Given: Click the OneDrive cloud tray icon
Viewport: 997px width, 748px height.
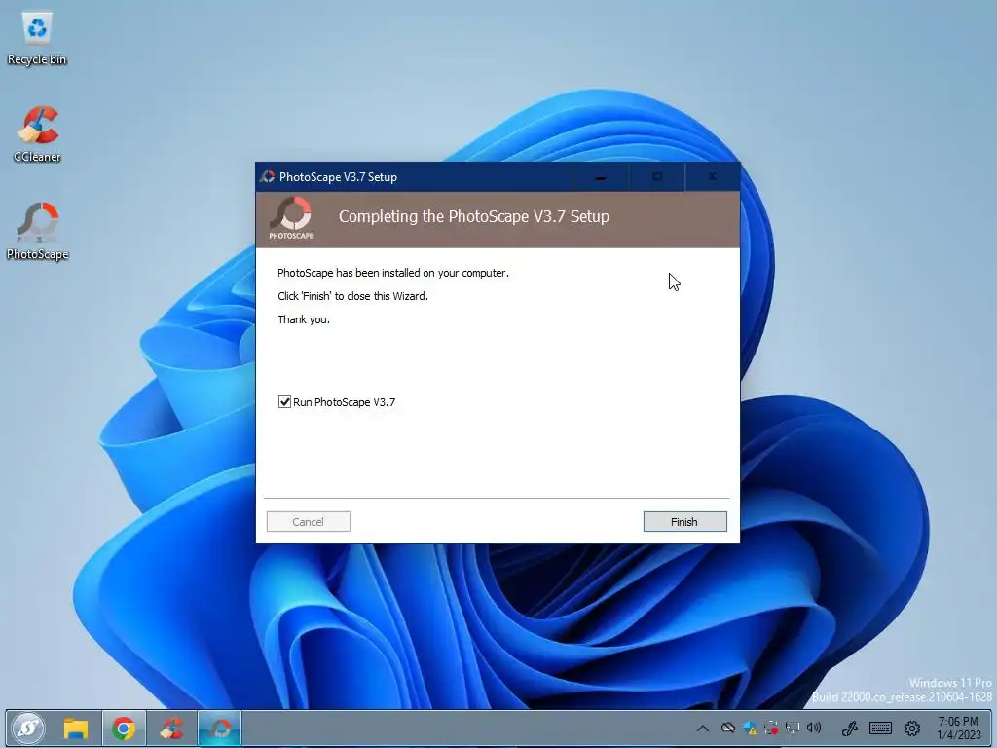Looking at the screenshot, I should click(x=728, y=728).
